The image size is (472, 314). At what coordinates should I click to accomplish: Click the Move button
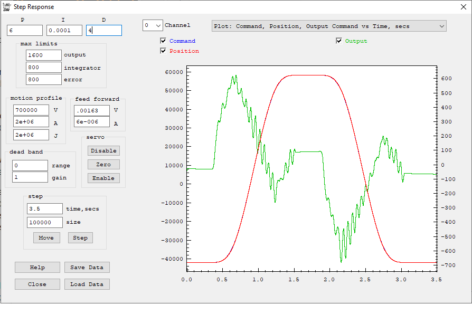point(46,237)
